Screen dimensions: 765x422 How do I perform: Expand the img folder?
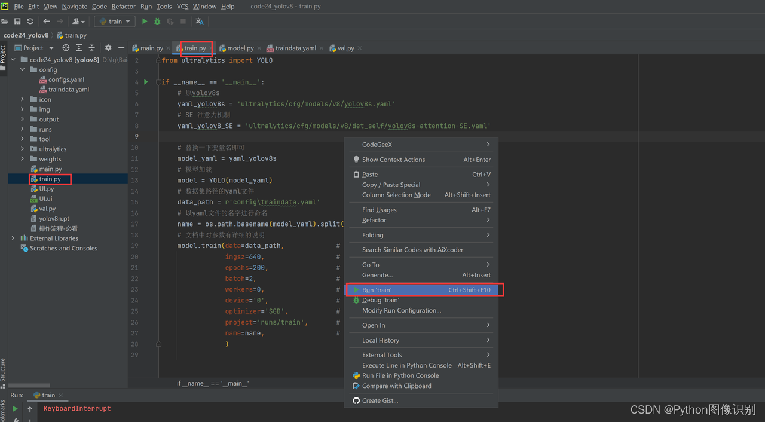pos(23,109)
